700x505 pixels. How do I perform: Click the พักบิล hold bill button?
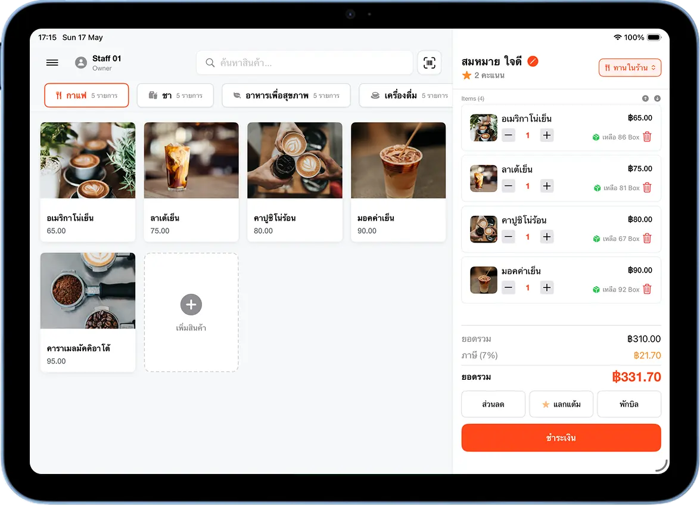click(629, 404)
